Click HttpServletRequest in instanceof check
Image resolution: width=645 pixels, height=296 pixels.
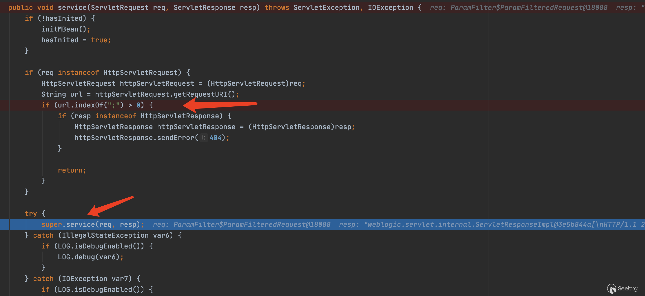140,73
